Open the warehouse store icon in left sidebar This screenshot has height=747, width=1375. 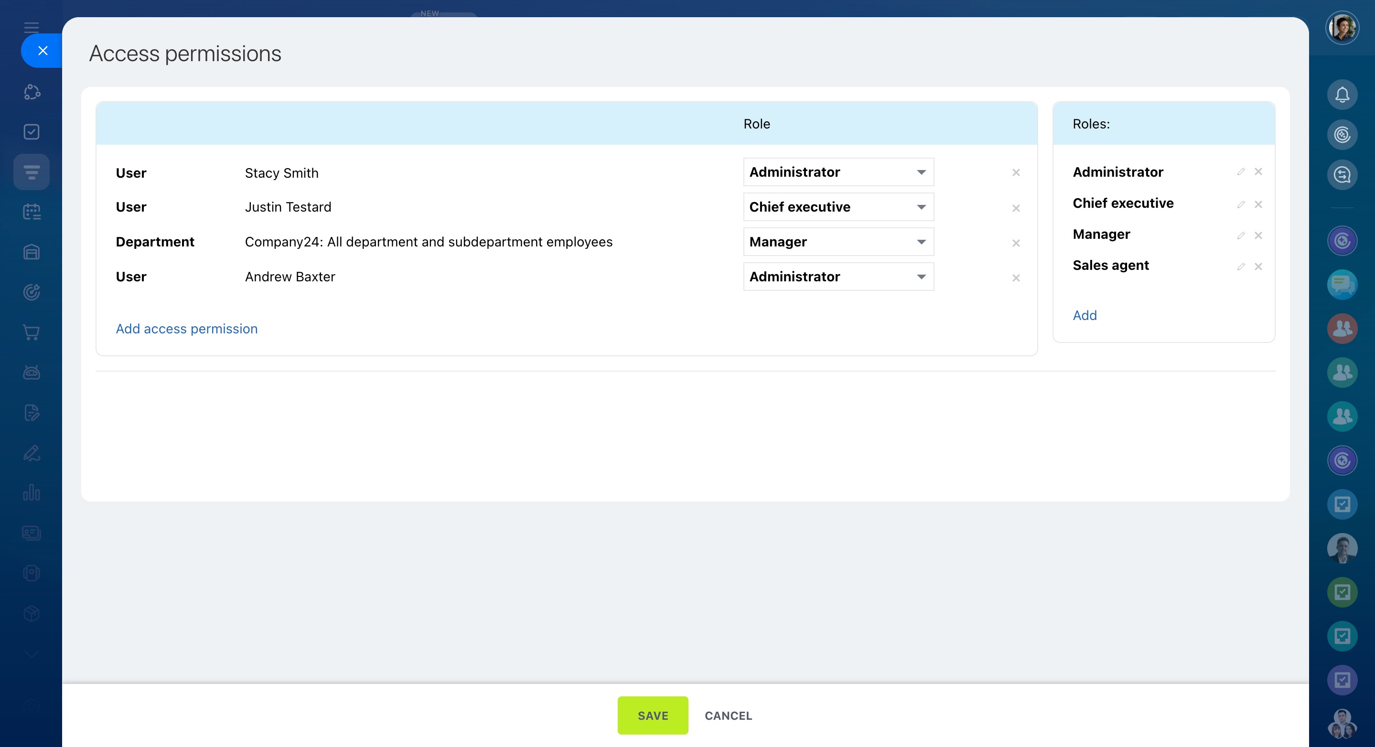coord(32,252)
